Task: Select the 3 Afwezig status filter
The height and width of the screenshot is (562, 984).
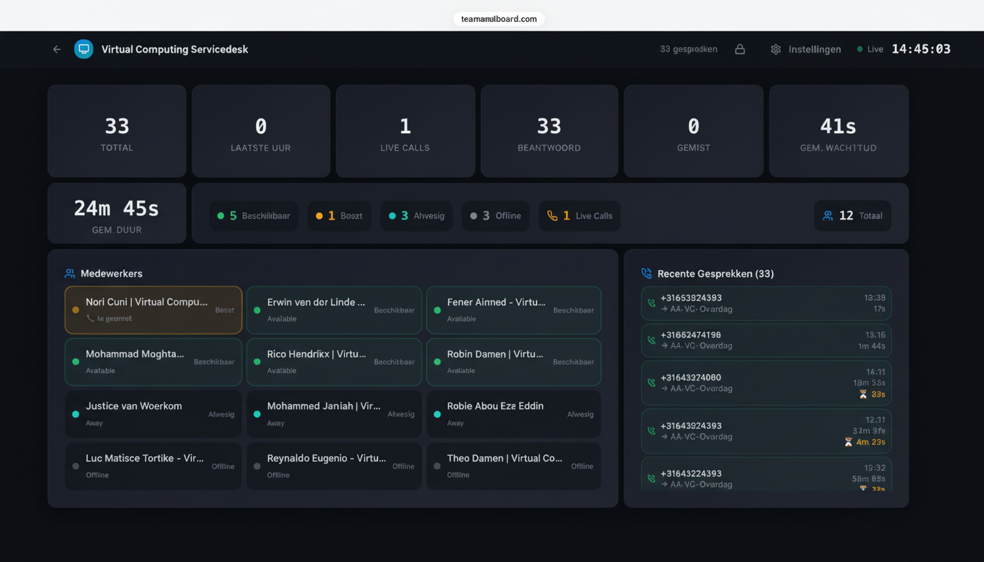Action: [x=416, y=216]
